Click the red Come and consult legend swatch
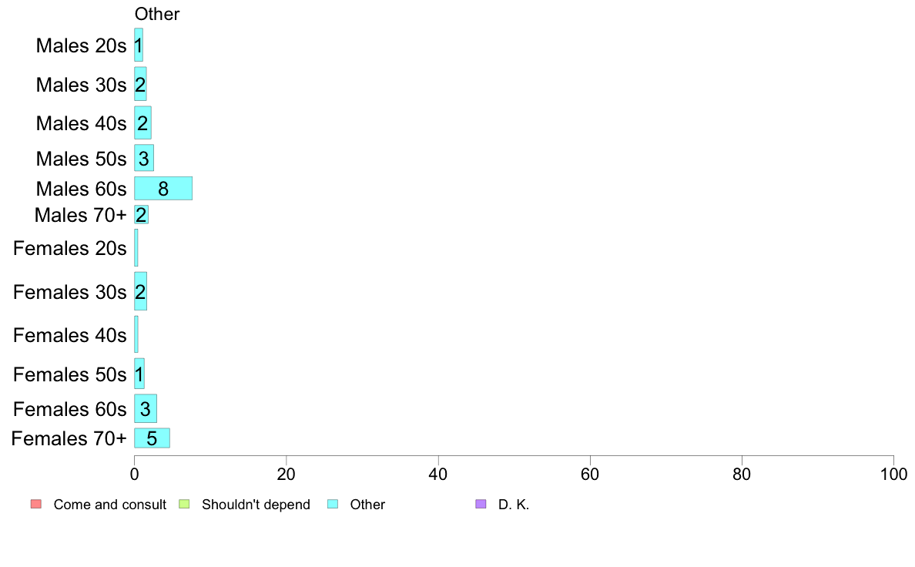The image size is (915, 567). point(36,504)
